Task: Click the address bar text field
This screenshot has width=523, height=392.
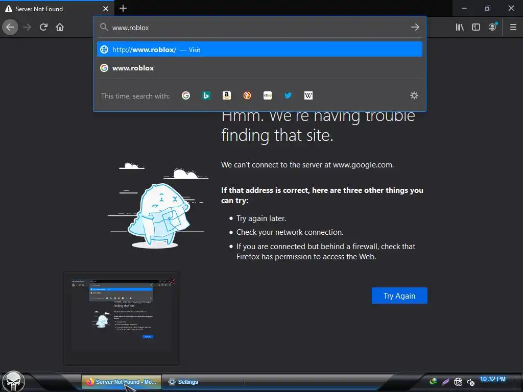Action: click(259, 28)
